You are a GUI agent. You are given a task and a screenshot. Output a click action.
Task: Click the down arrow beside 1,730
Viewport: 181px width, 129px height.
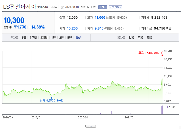pos(15,27)
